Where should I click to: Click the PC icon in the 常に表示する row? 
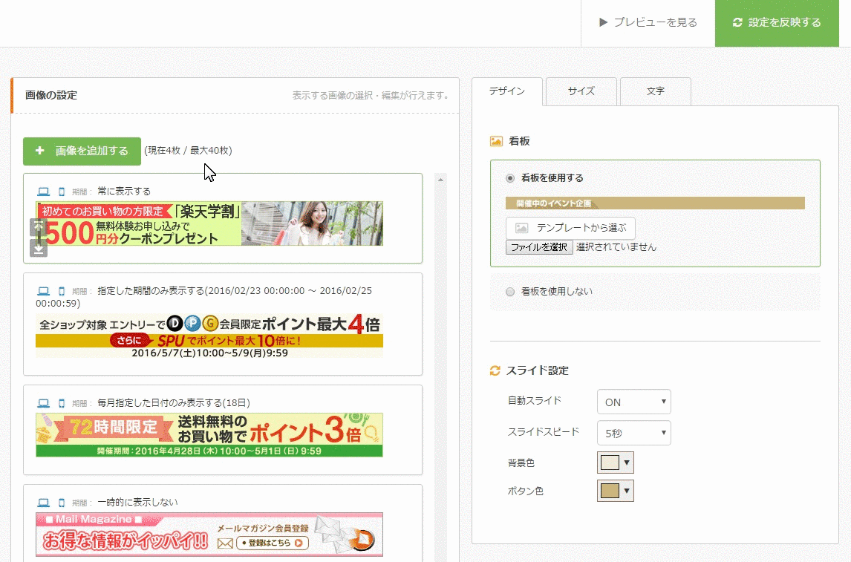click(x=43, y=192)
